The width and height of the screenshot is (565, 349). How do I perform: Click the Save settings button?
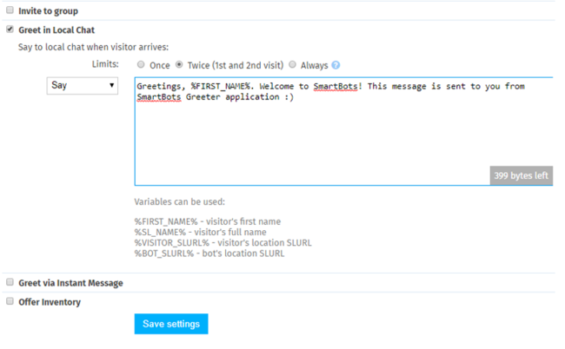point(171,324)
